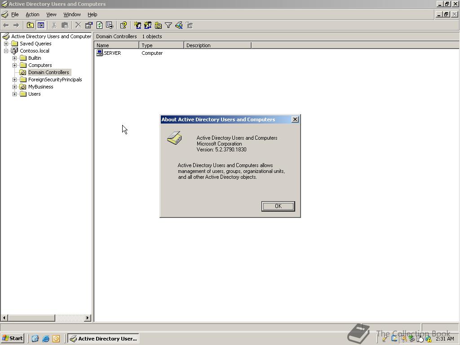Open the File menu
The width and height of the screenshot is (460, 345).
click(15, 14)
